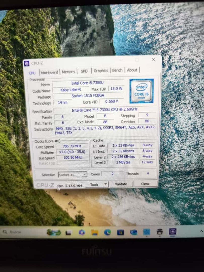204x272 pixels.
Task: Click the magnifier icon in Buscar search
Action: tap(5, 232)
